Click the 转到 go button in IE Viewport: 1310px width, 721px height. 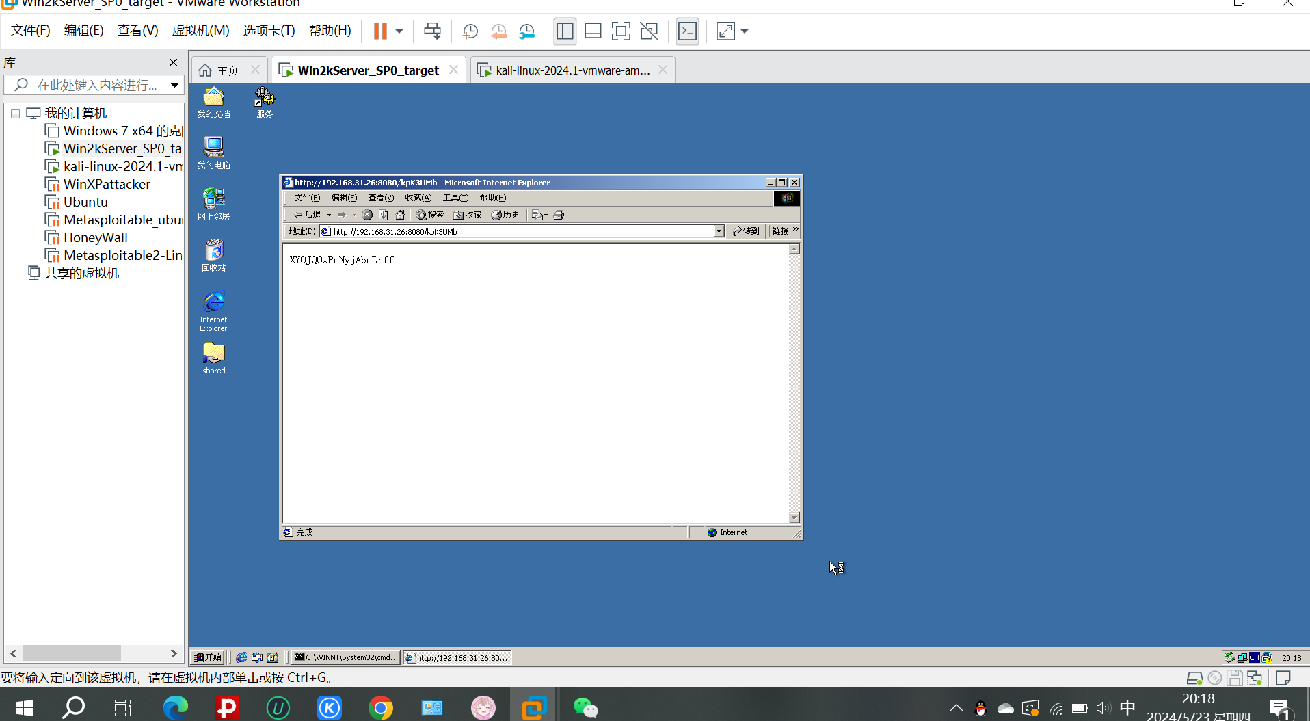(746, 231)
